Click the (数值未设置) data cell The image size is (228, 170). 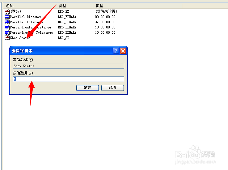(x=106, y=11)
